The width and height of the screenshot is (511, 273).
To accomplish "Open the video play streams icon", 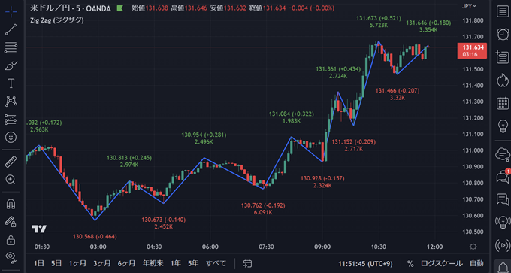I will pos(503,244).
